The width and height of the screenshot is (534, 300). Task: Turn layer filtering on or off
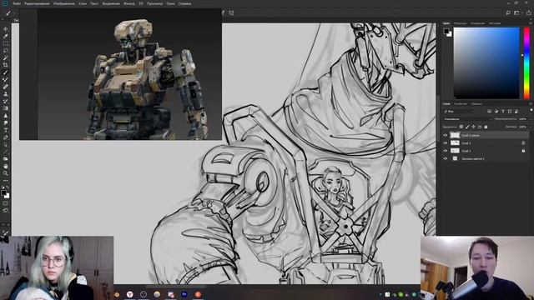(x=531, y=110)
